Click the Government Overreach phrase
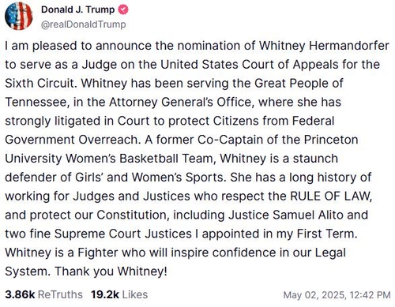This screenshot has width=395, height=307. tap(73, 140)
